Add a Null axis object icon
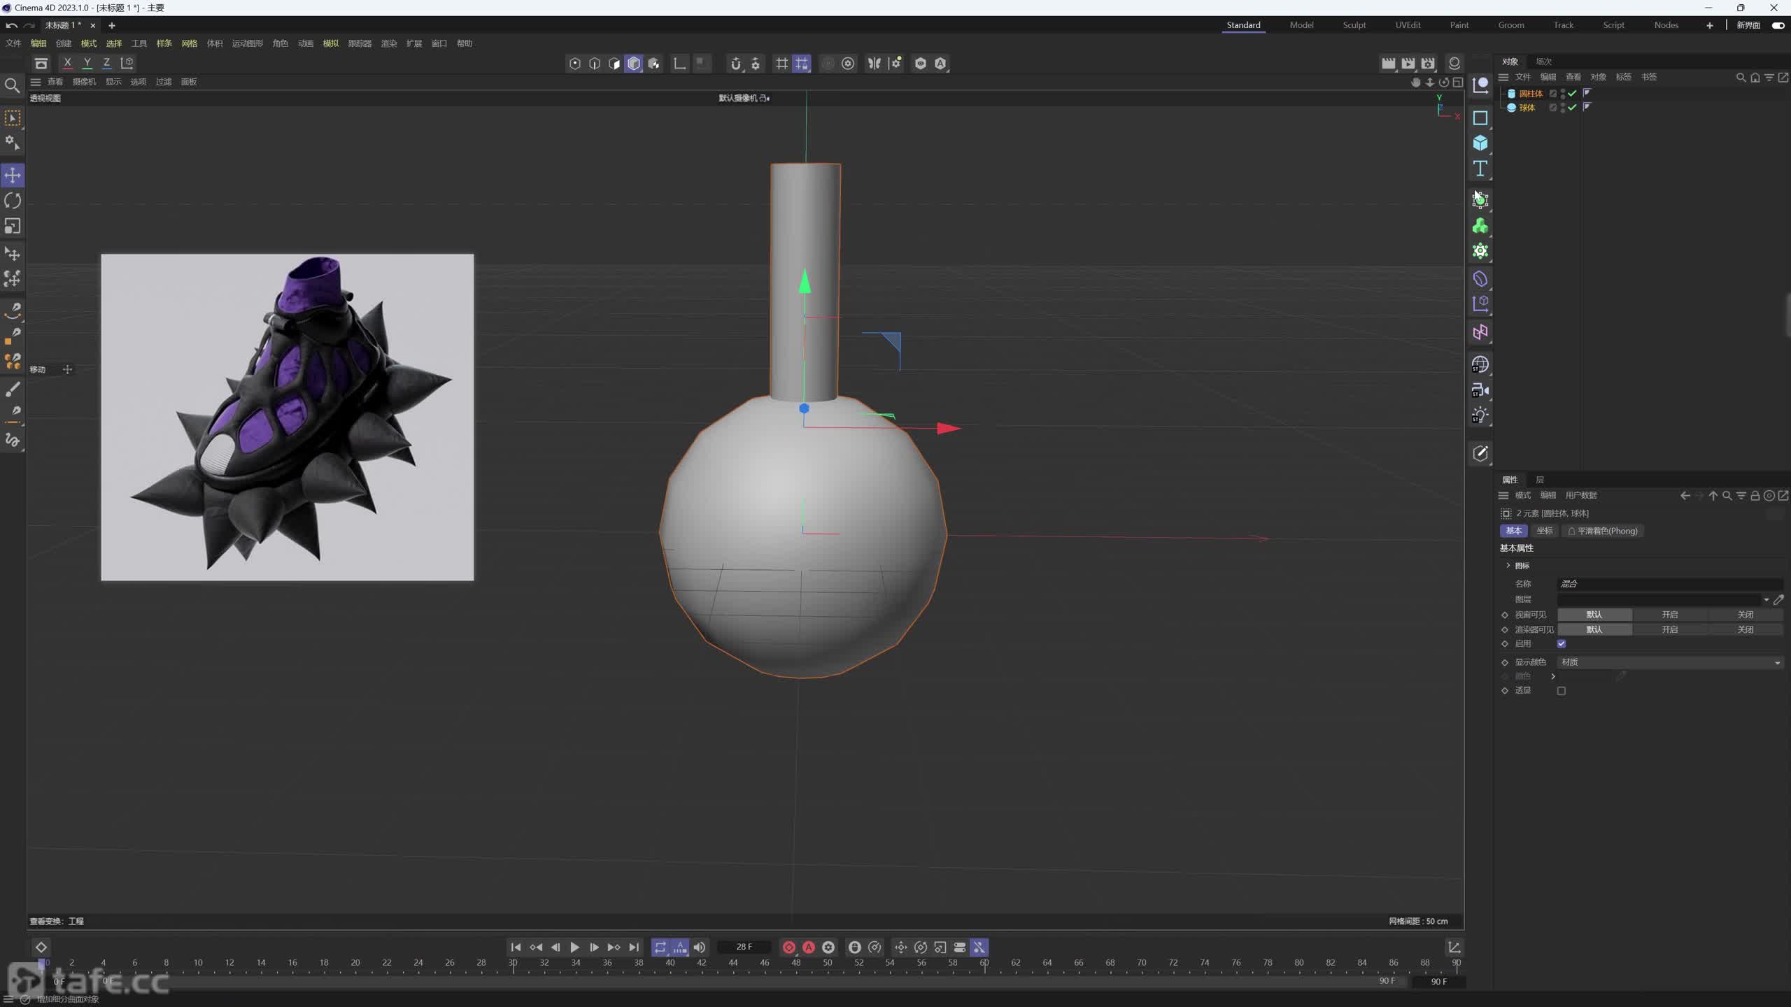The width and height of the screenshot is (1791, 1007). pyautogui.click(x=1480, y=85)
